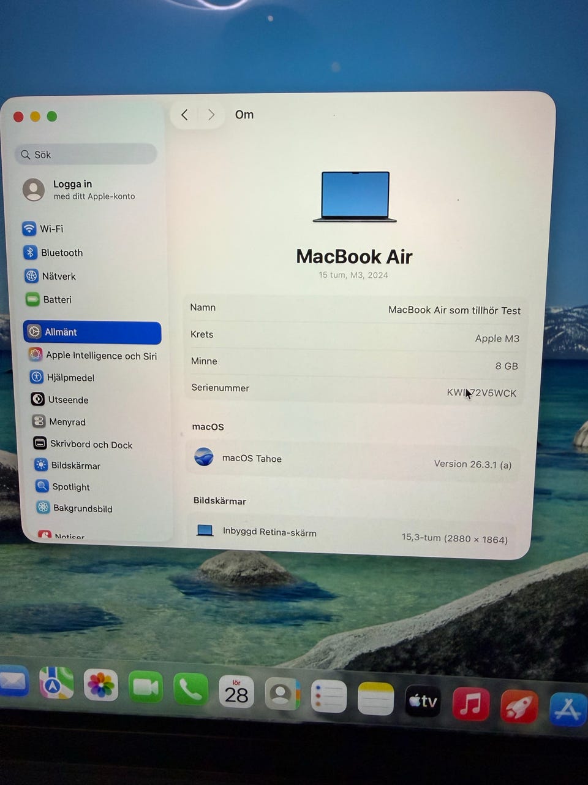This screenshot has width=588, height=785.
Task: Open Contacts from the Dock
Action: pyautogui.click(x=282, y=694)
